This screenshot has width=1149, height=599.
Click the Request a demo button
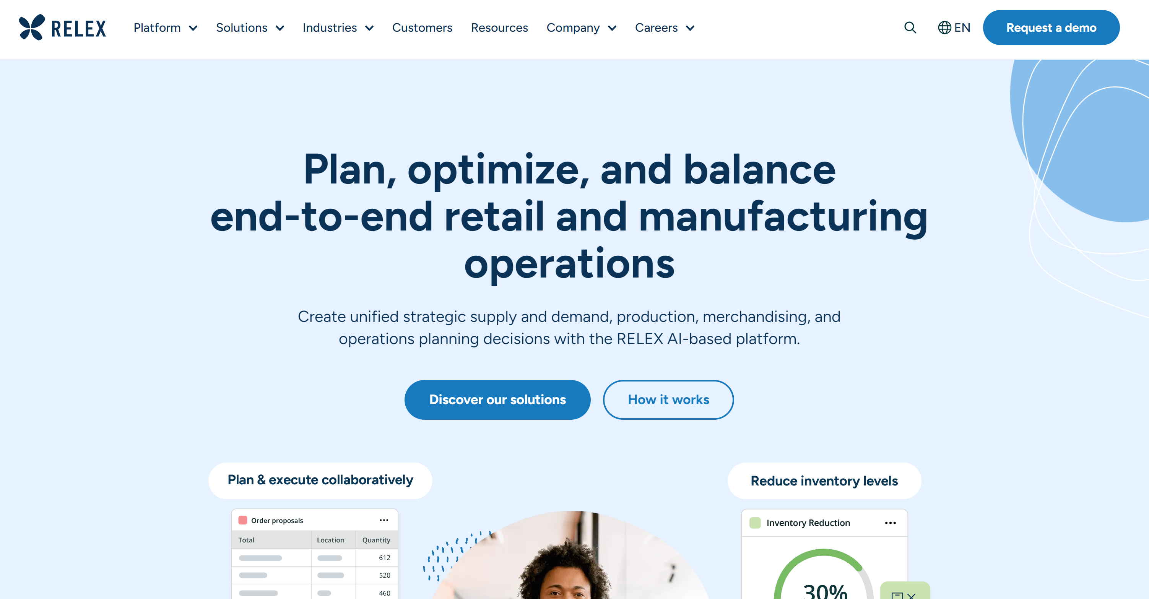pos(1052,28)
